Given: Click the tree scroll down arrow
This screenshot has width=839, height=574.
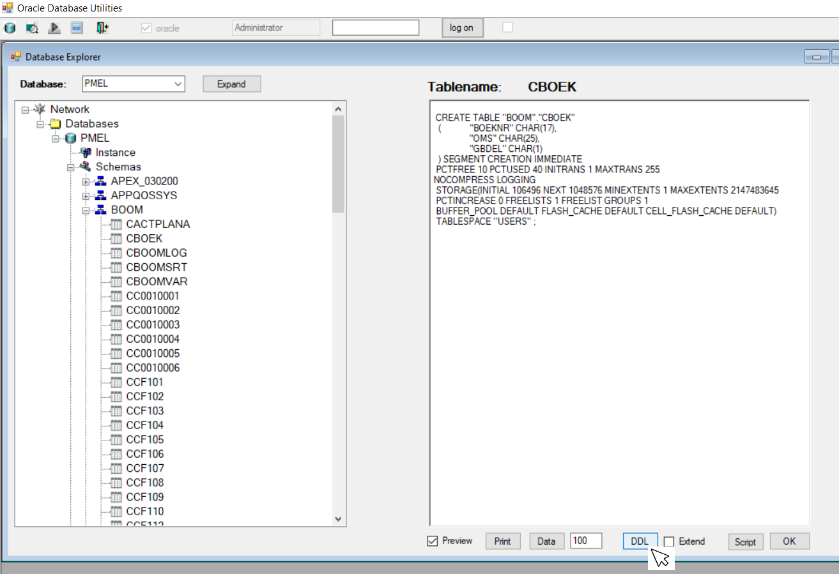Looking at the screenshot, I should click(339, 520).
